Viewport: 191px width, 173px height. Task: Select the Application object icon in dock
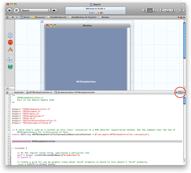tap(10, 50)
